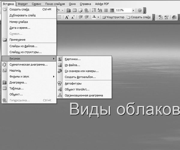The height and width of the screenshot is (150, 180).
Task: Expand the font color dropdown arrow
Action: [x=98, y=17]
